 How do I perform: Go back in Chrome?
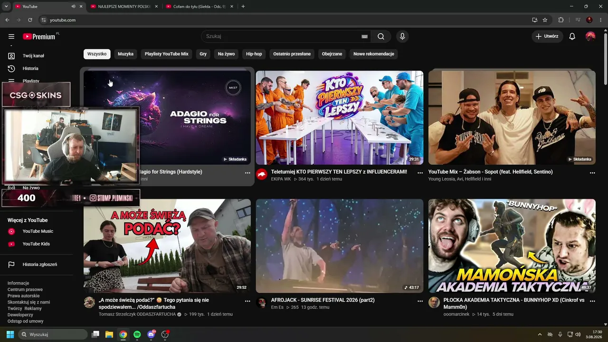[7, 20]
